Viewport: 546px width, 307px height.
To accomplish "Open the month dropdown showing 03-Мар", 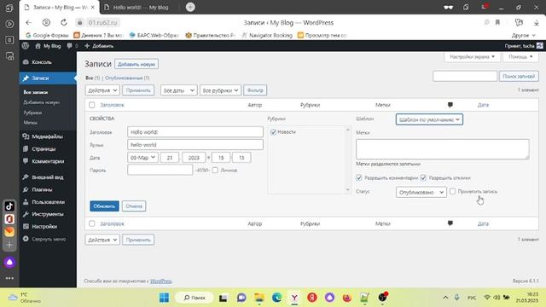I will [142, 158].
